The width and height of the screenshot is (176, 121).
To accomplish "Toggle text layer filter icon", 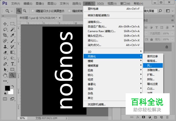I will click(156, 27).
